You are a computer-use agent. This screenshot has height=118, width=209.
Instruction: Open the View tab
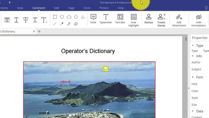(20, 8)
